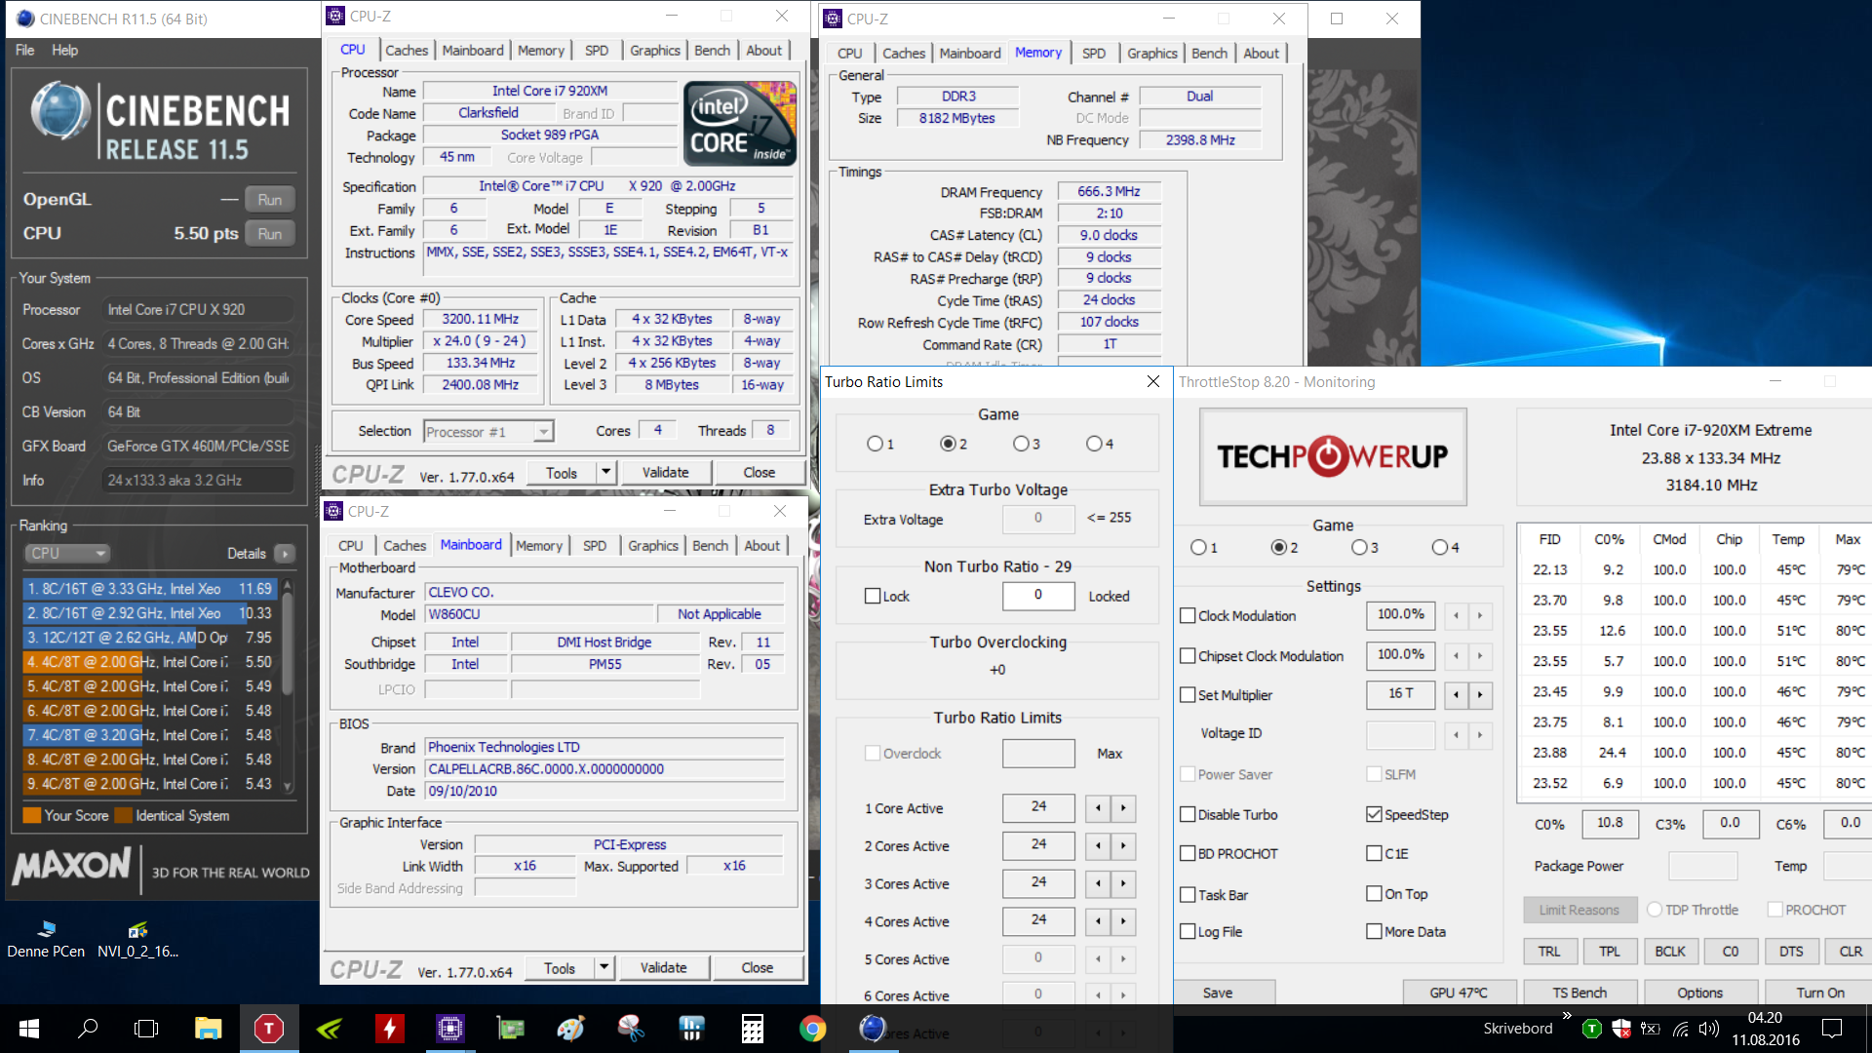Click Turn On button in ThrottleStop
1872x1053 pixels.
[1820, 993]
